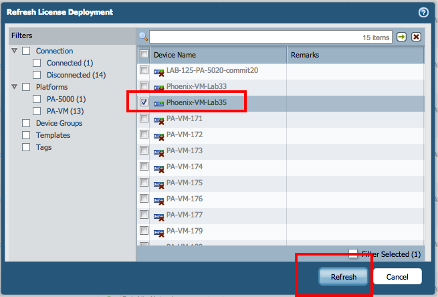Check the Connected (1) filter checkbox
The height and width of the screenshot is (297, 438).
point(37,63)
